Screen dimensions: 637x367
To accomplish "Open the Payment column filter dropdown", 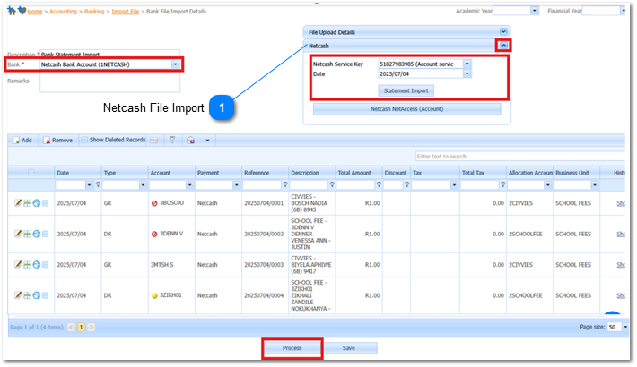I will click(x=237, y=185).
